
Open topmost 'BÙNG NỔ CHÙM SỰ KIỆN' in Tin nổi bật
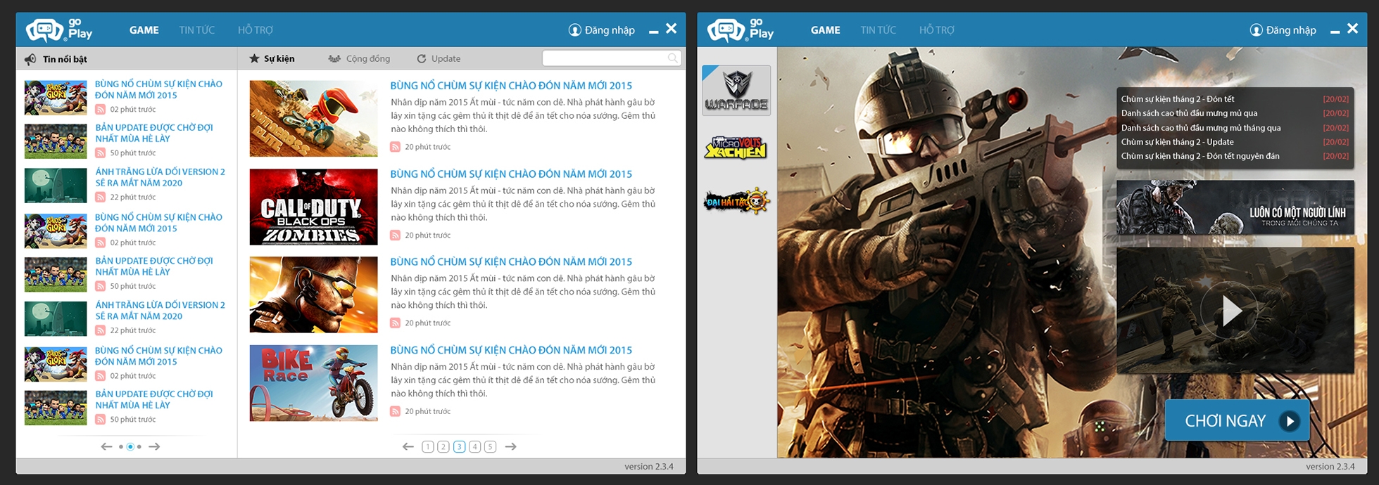click(158, 89)
